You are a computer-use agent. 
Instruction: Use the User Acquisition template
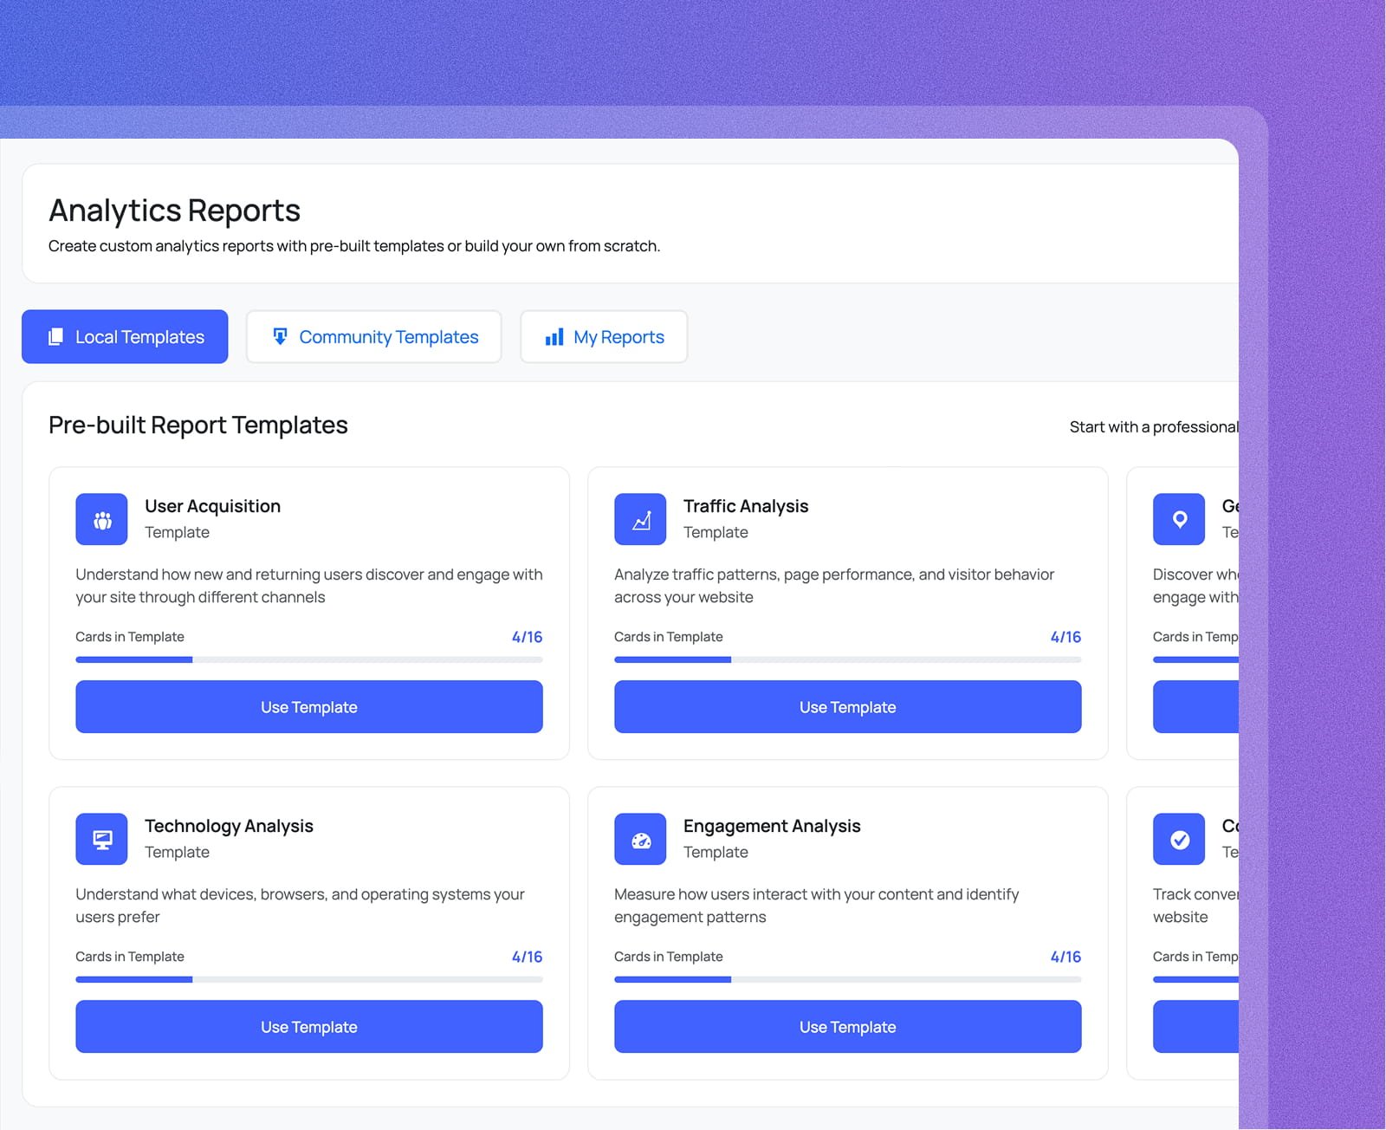click(x=308, y=706)
